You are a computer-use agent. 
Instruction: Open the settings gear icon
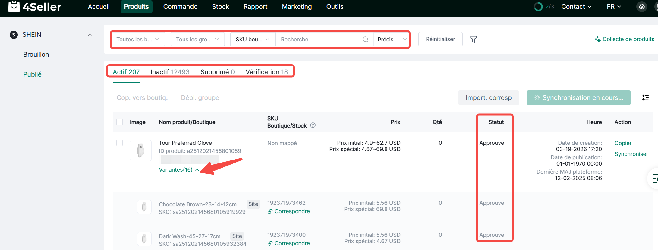[x=642, y=7]
